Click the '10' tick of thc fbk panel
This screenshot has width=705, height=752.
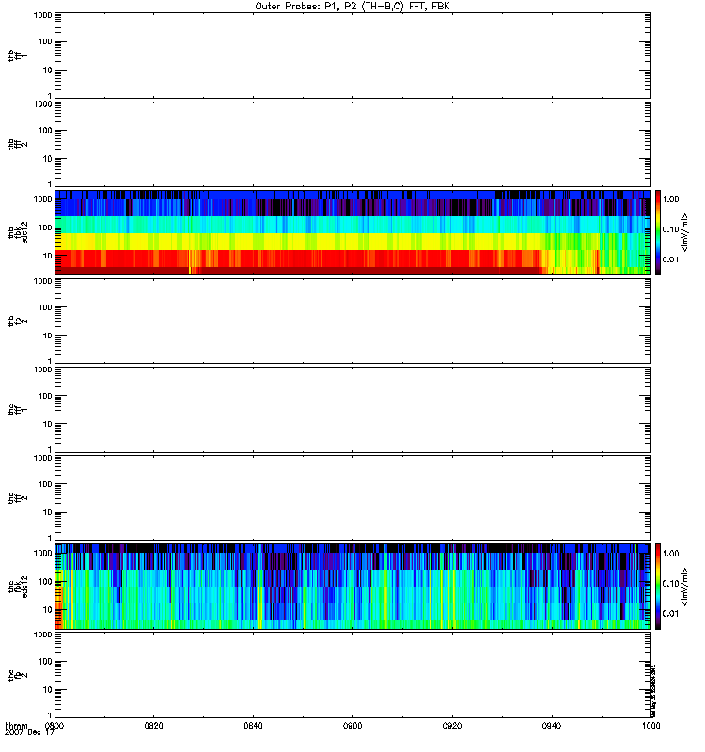[48, 610]
